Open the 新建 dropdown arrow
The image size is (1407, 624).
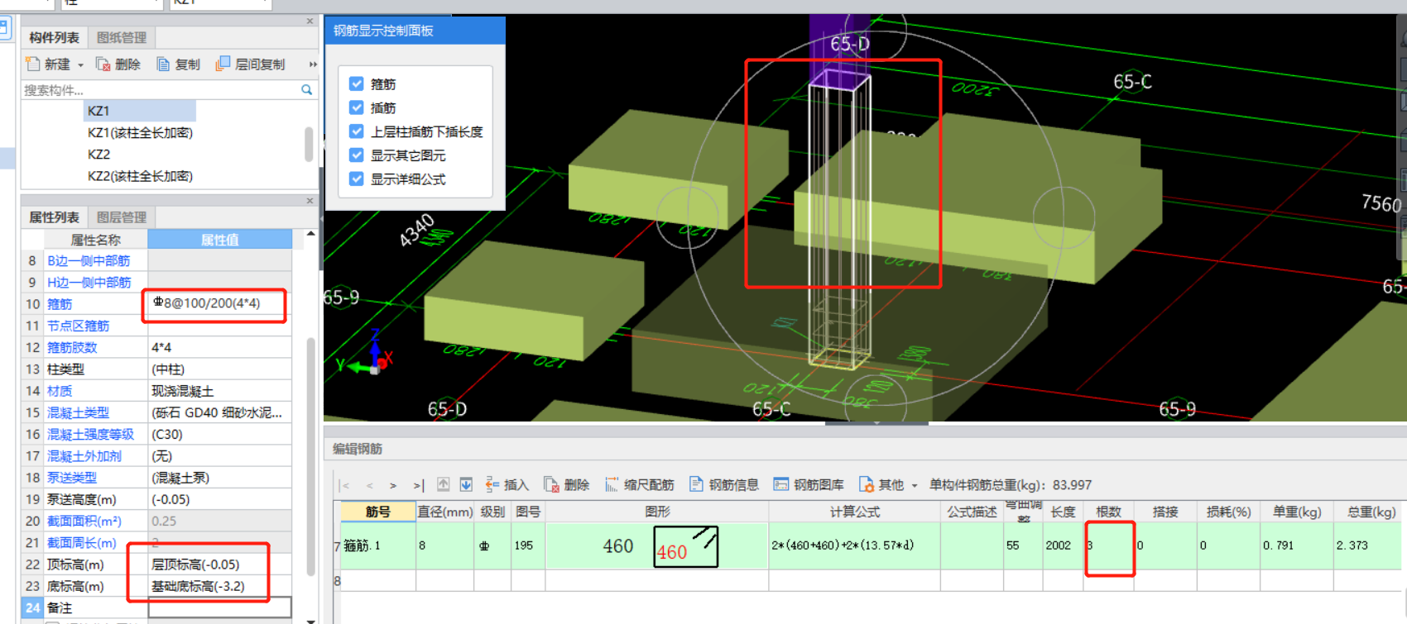(80, 64)
